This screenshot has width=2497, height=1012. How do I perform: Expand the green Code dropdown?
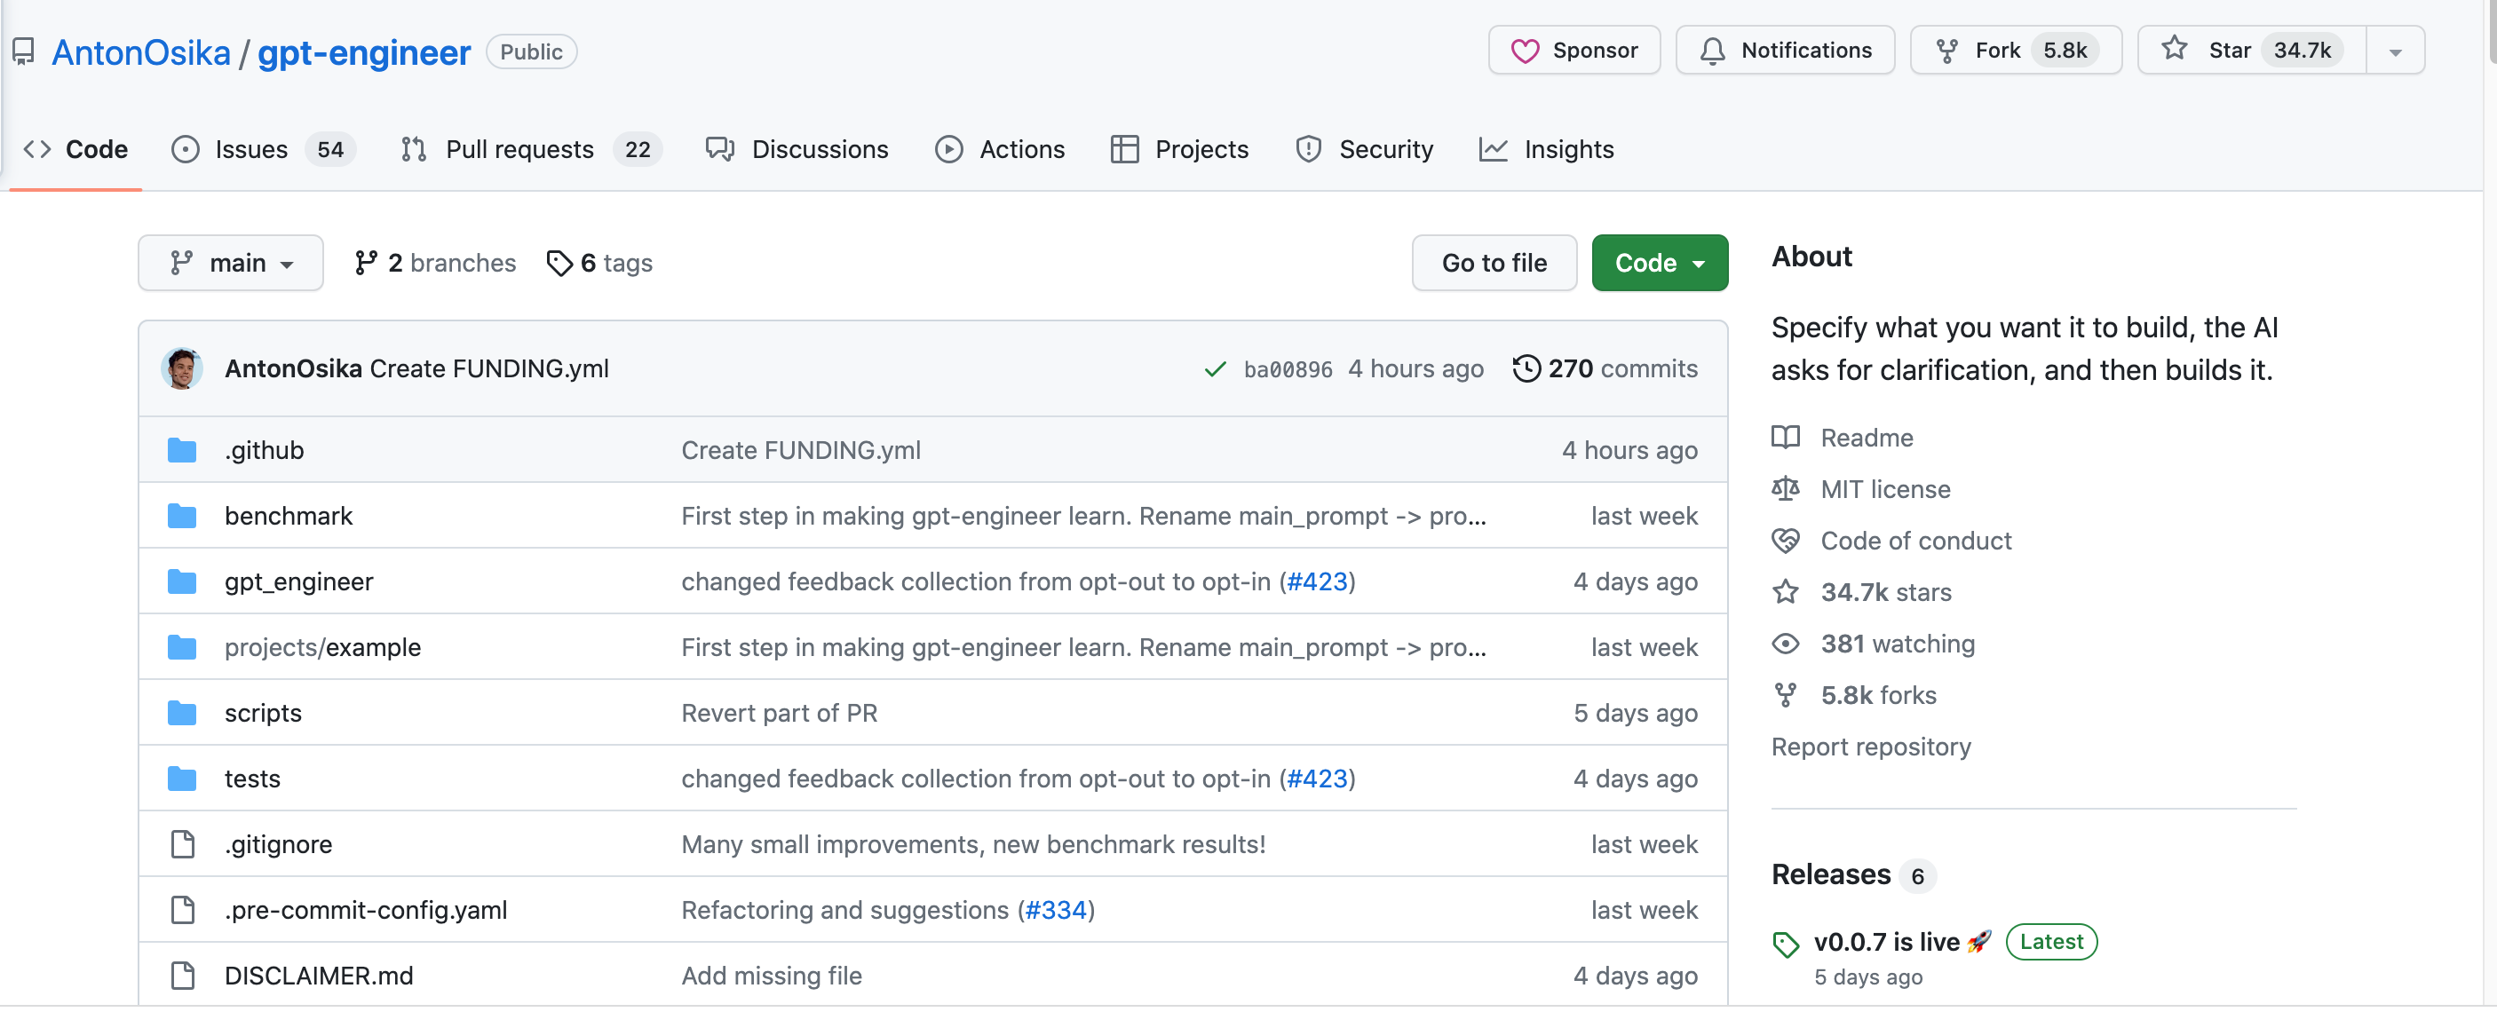(x=1660, y=263)
